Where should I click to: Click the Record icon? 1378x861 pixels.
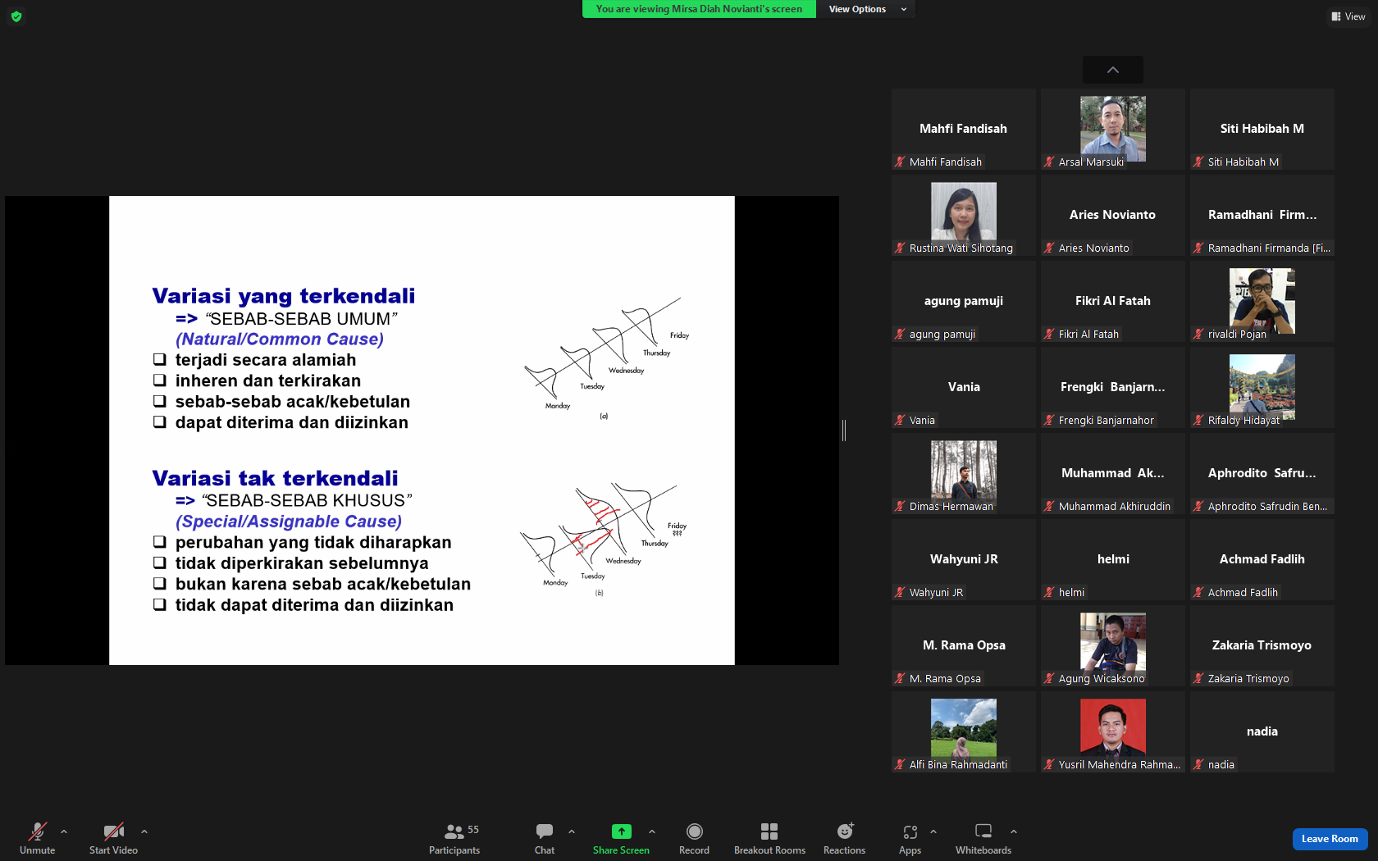point(695,831)
